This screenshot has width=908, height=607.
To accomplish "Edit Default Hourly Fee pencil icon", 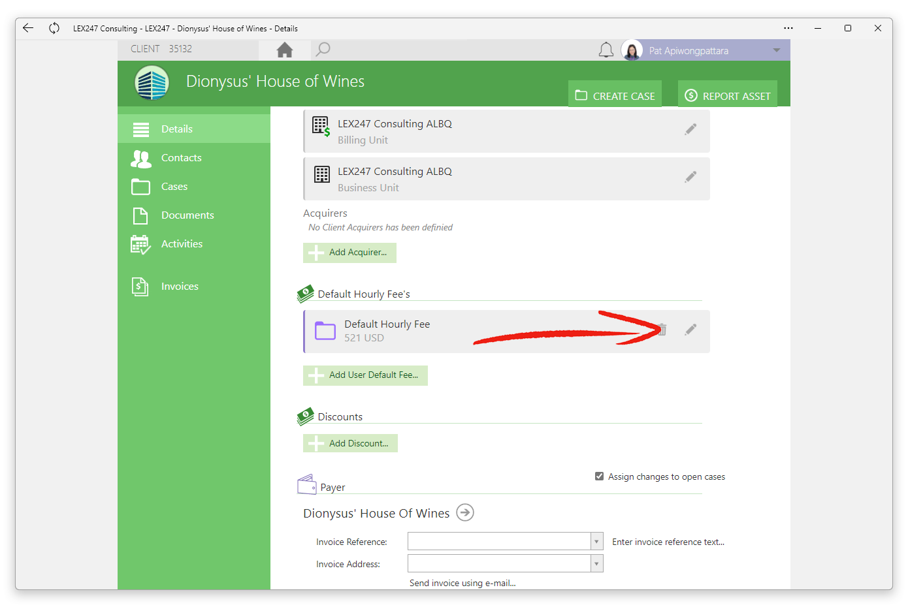I will (690, 330).
